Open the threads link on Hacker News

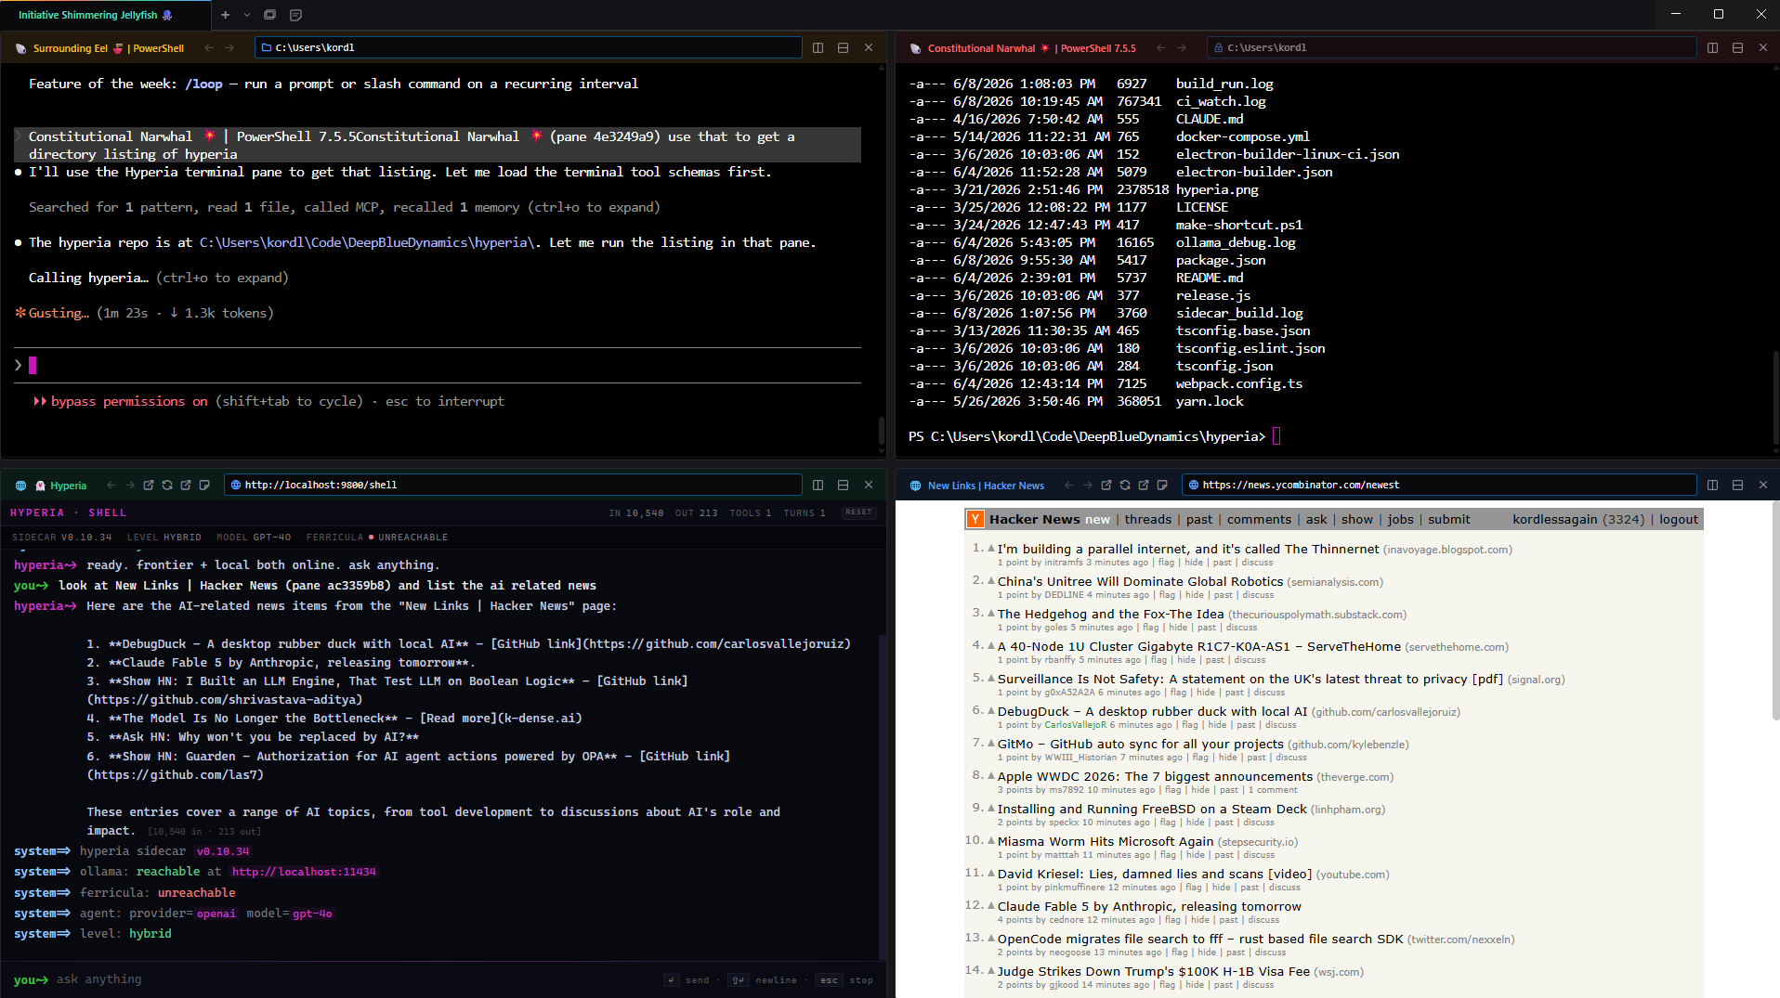(1148, 520)
